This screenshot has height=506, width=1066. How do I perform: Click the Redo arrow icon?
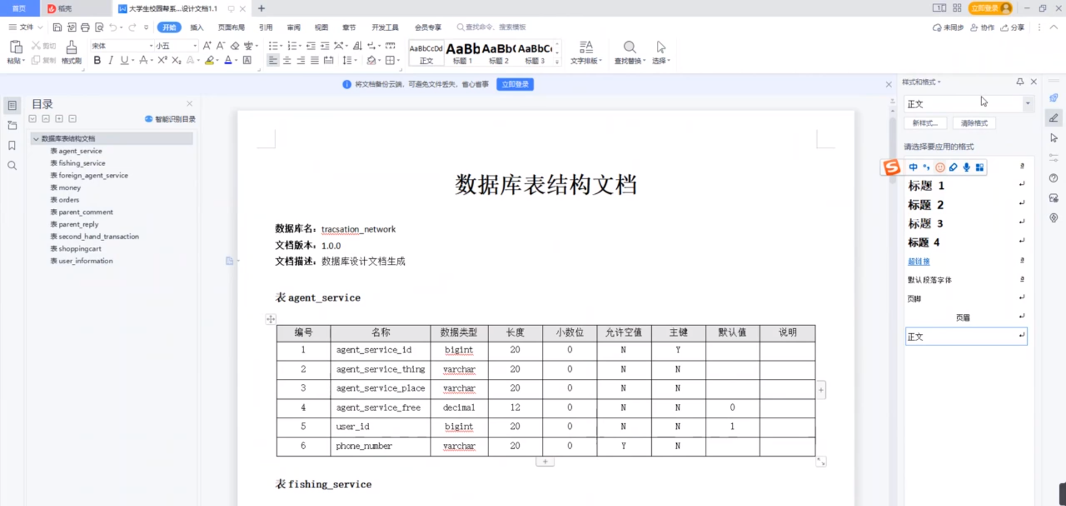[132, 27]
